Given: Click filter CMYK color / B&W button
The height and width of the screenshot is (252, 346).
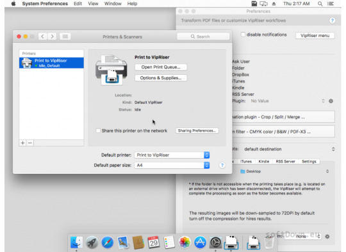Looking at the screenshot, I should [283, 132].
